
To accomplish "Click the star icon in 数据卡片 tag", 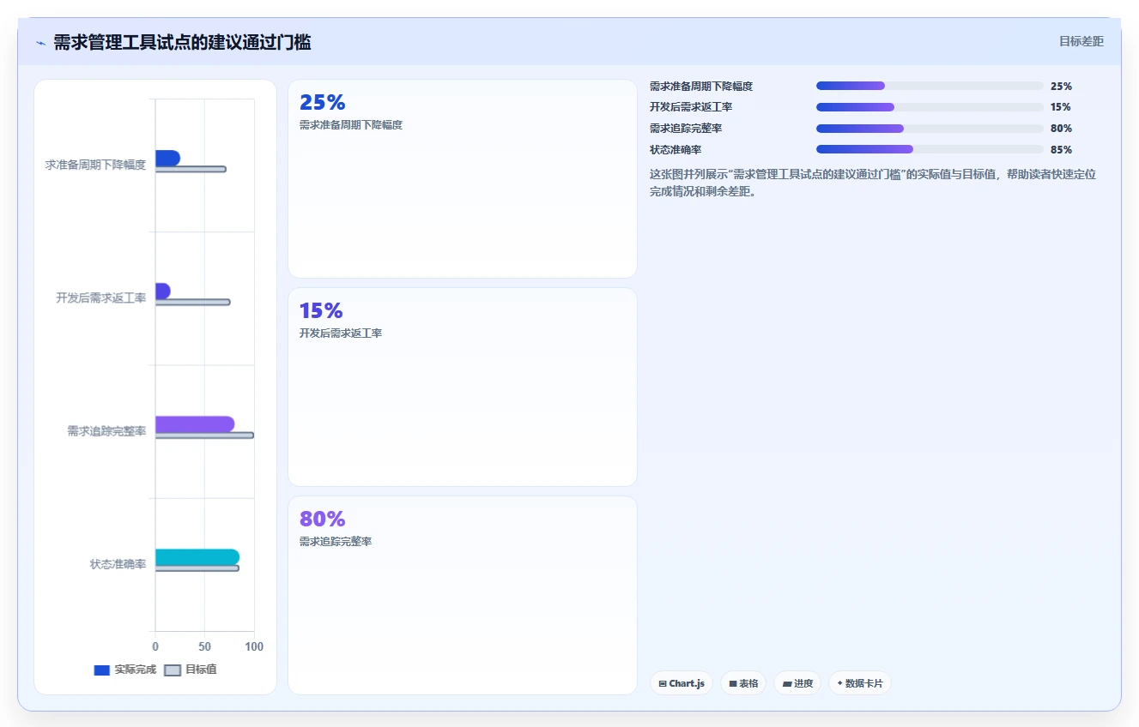I will (839, 683).
